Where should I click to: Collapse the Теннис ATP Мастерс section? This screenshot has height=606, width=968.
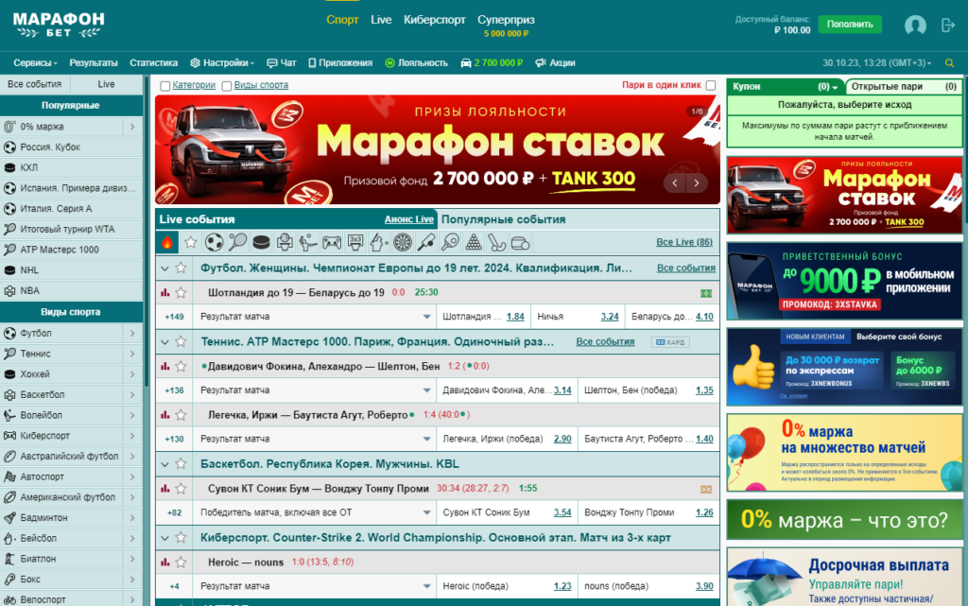[164, 342]
